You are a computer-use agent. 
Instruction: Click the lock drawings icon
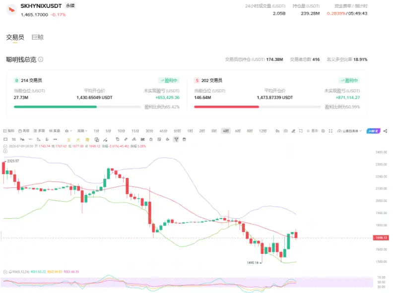coord(151,139)
